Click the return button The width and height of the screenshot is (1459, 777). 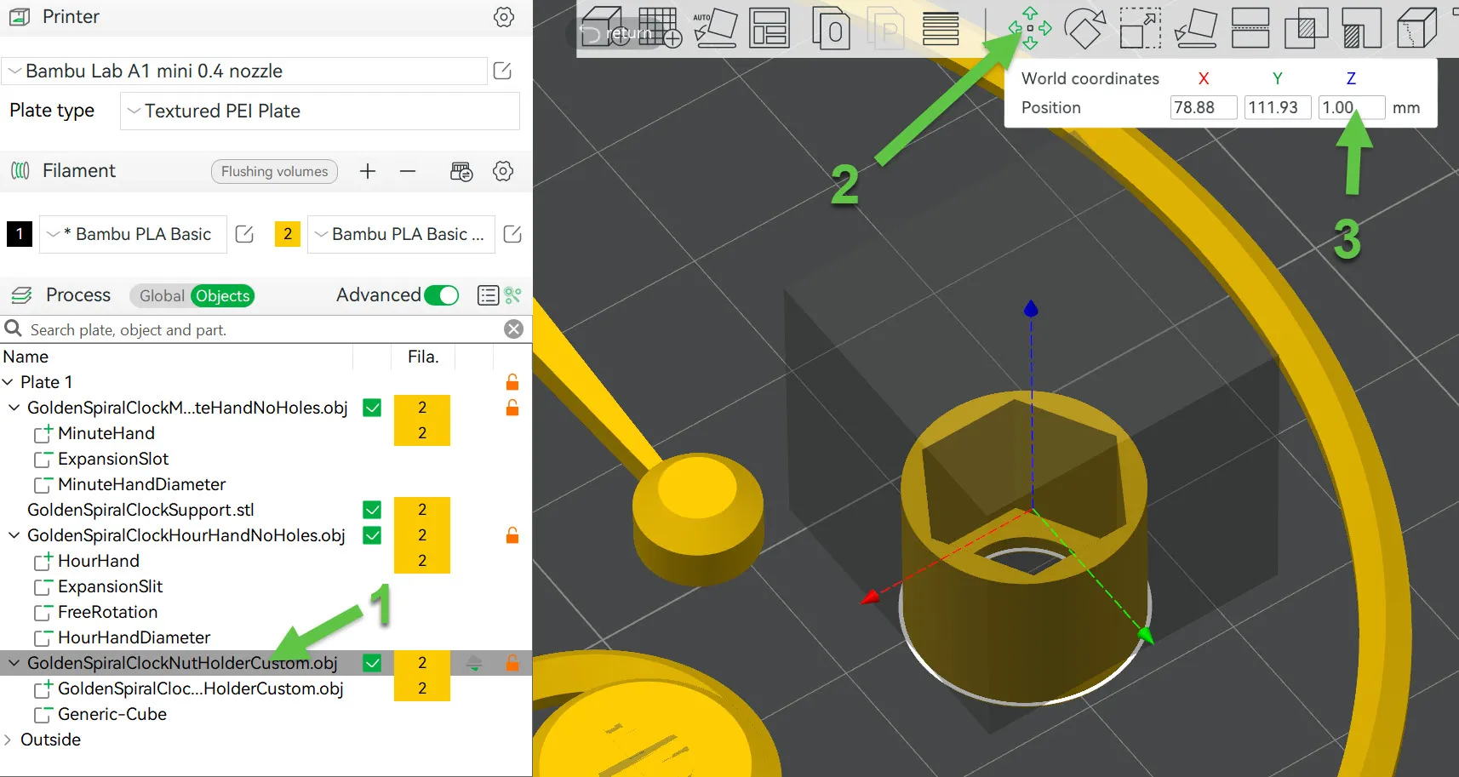[617, 34]
